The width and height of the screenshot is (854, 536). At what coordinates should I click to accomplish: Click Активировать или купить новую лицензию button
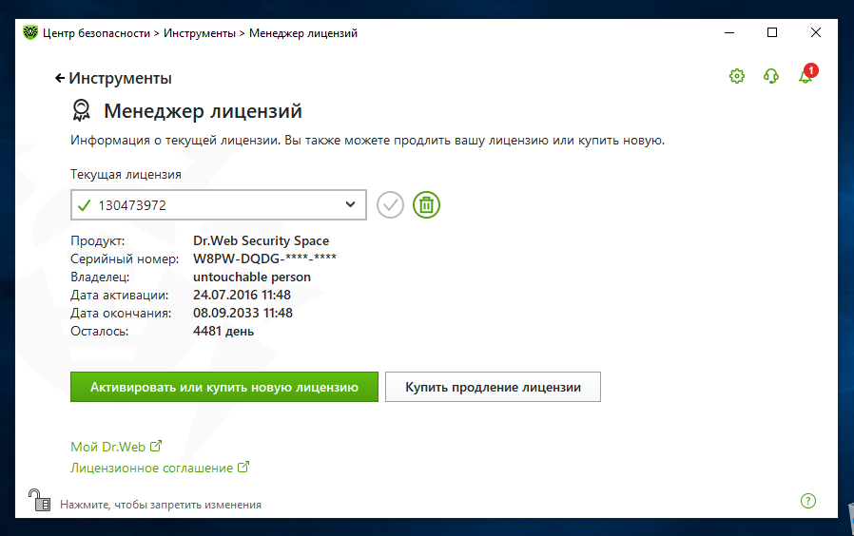[x=224, y=387]
